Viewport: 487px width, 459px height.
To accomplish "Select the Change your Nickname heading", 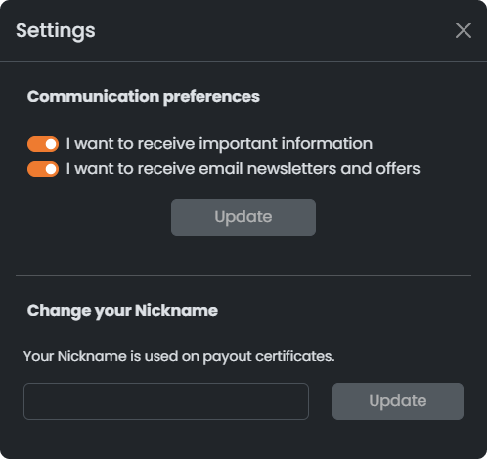I will tap(122, 311).
